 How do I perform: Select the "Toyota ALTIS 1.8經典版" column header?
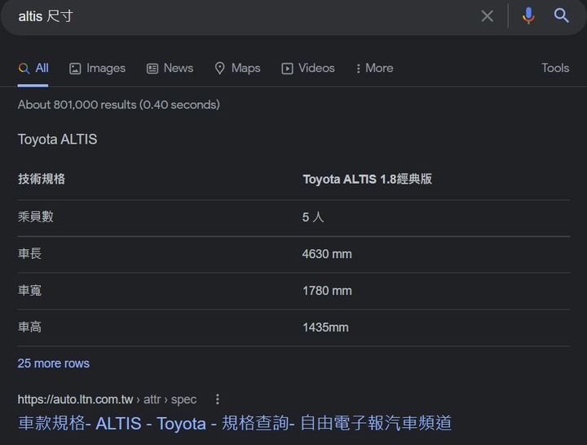367,179
